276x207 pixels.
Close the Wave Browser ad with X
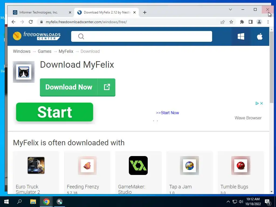261,103
